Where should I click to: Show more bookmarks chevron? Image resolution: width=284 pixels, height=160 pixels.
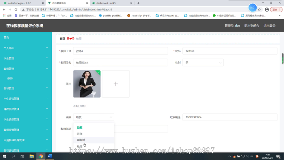pyautogui.click(x=280, y=15)
